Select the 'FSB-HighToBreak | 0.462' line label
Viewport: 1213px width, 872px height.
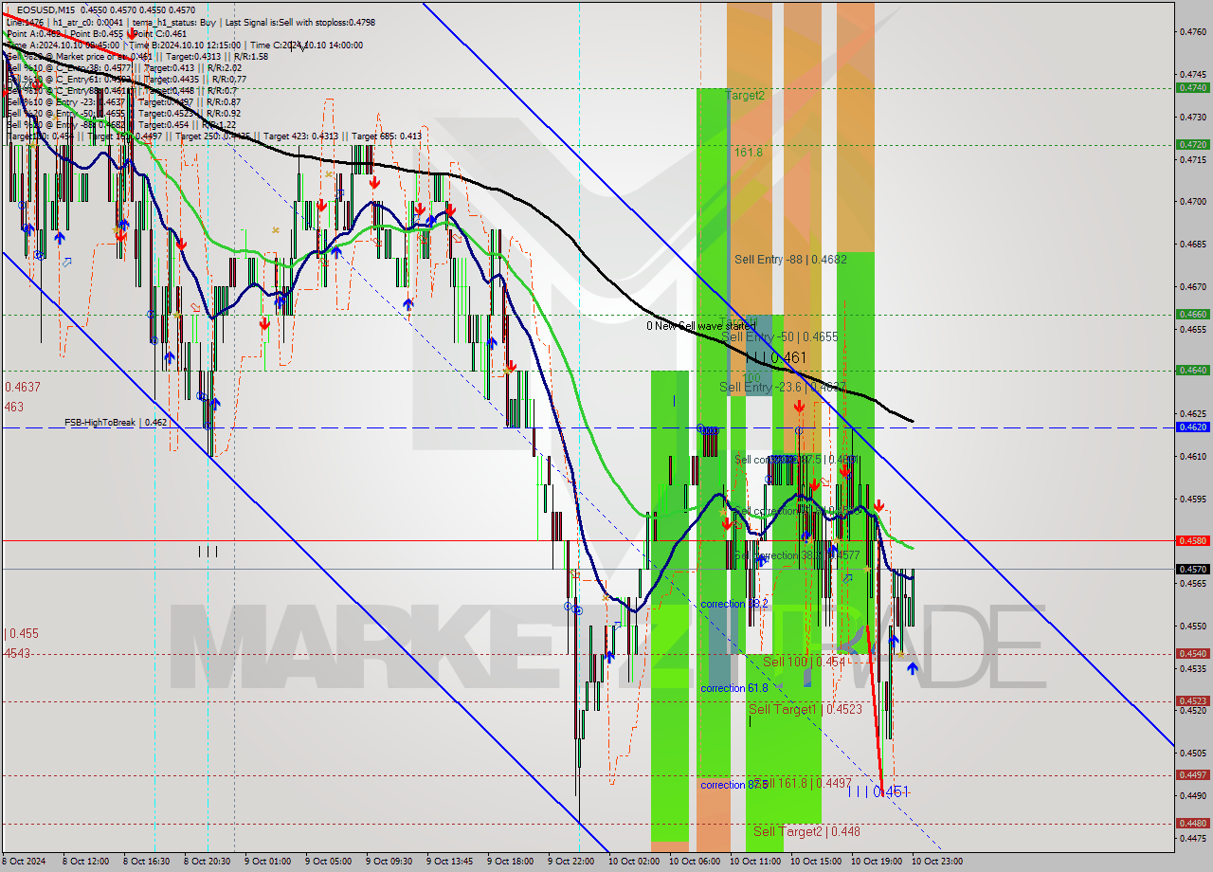coord(116,423)
